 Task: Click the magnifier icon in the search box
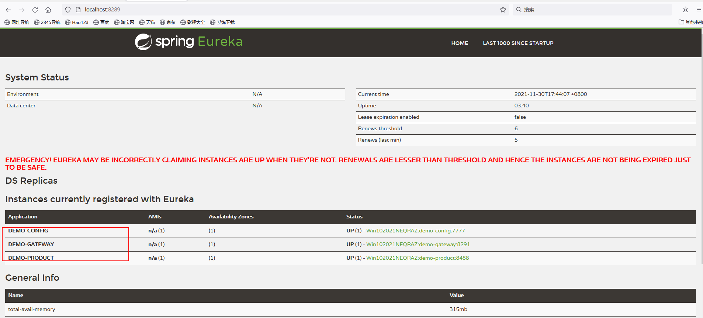pyautogui.click(x=519, y=10)
